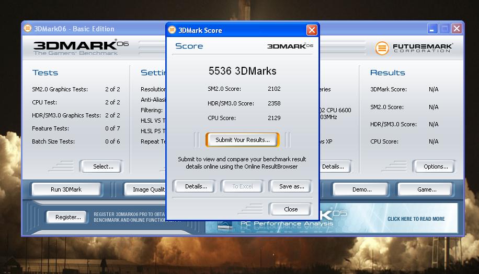479x274 pixels.
Task: Click the 3DMARK06 Gamers' Benchmark logo
Action: click(x=81, y=47)
